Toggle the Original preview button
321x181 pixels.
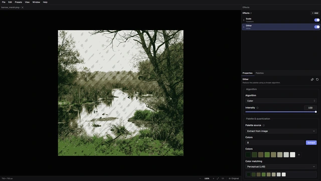pyautogui.click(x=234, y=178)
